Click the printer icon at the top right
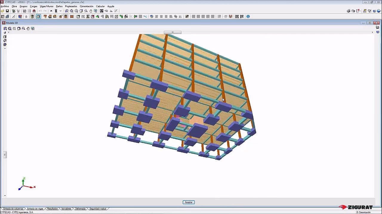Image resolution: width=382 pixels, height=214 pixels. (349, 11)
